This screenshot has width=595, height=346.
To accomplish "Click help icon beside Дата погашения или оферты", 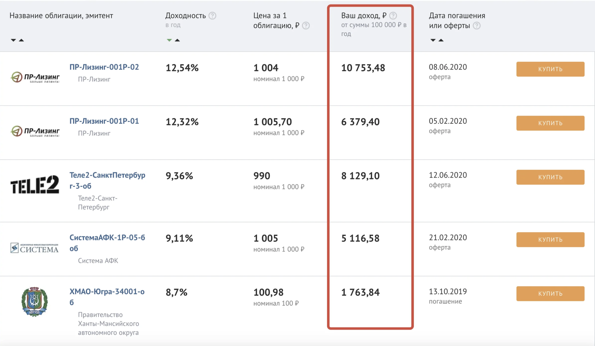I will point(477,25).
